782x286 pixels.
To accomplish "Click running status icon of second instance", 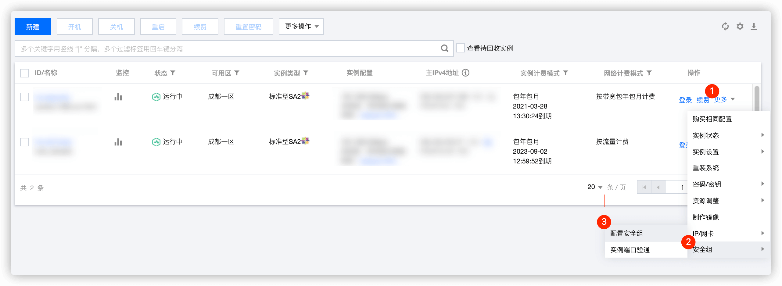I will tap(156, 142).
